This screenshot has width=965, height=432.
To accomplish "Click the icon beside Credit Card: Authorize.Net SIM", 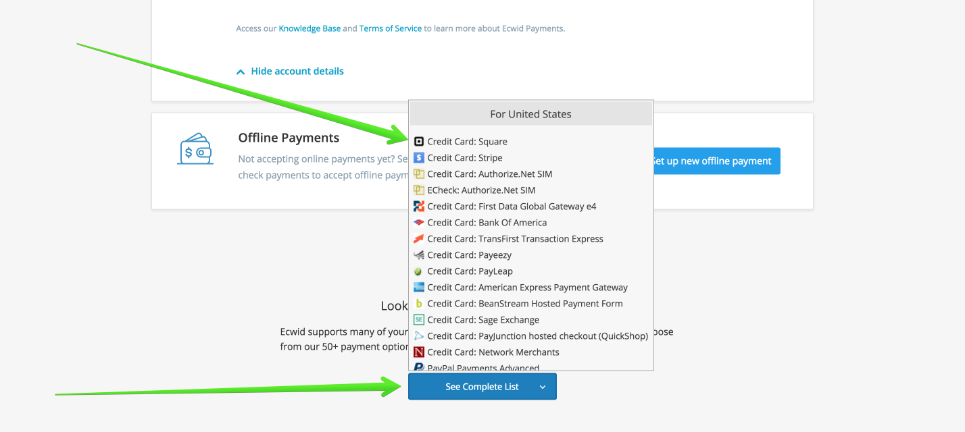I will 419,174.
